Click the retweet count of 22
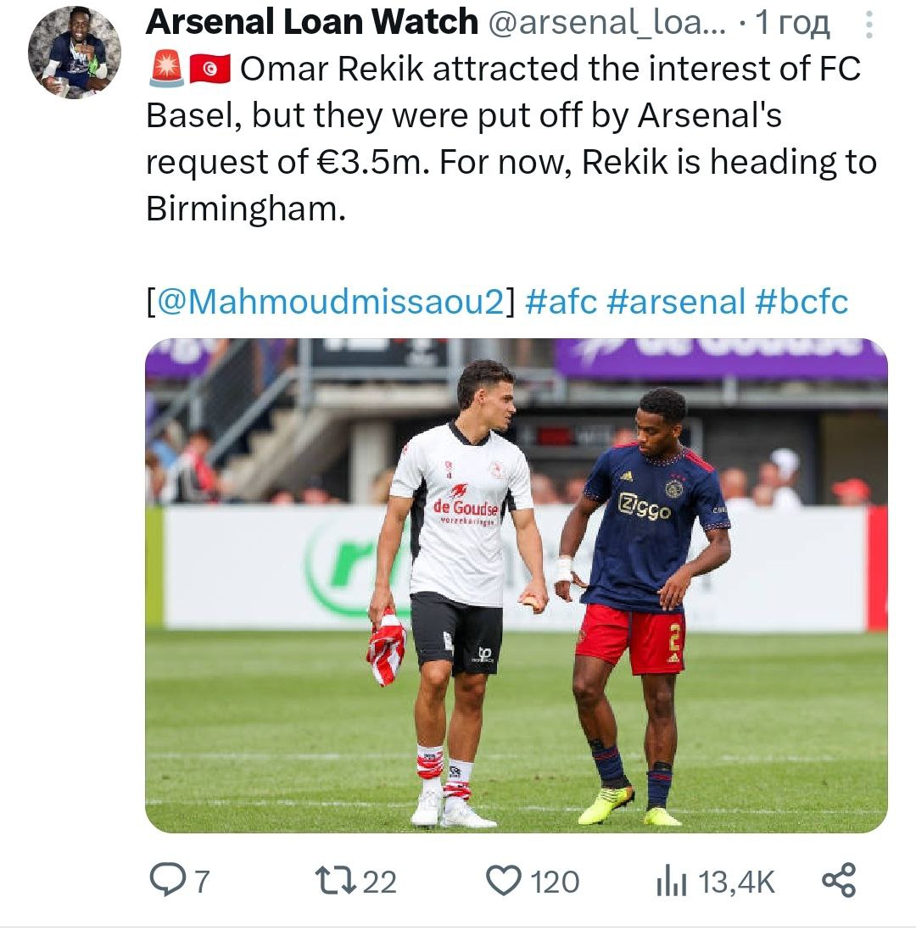Image resolution: width=916 pixels, height=930 pixels. 379,883
